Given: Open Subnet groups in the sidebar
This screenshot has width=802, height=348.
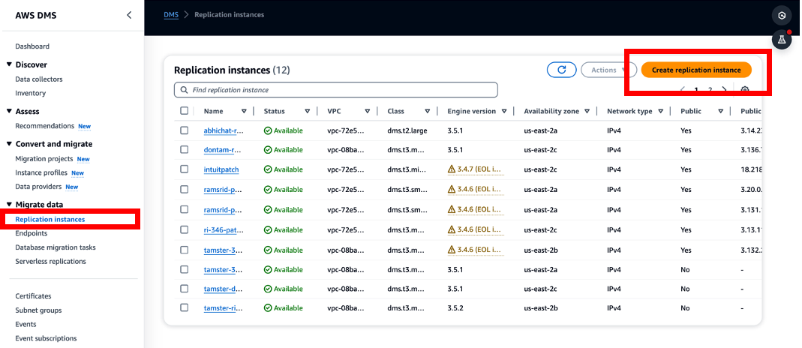Looking at the screenshot, I should point(38,310).
